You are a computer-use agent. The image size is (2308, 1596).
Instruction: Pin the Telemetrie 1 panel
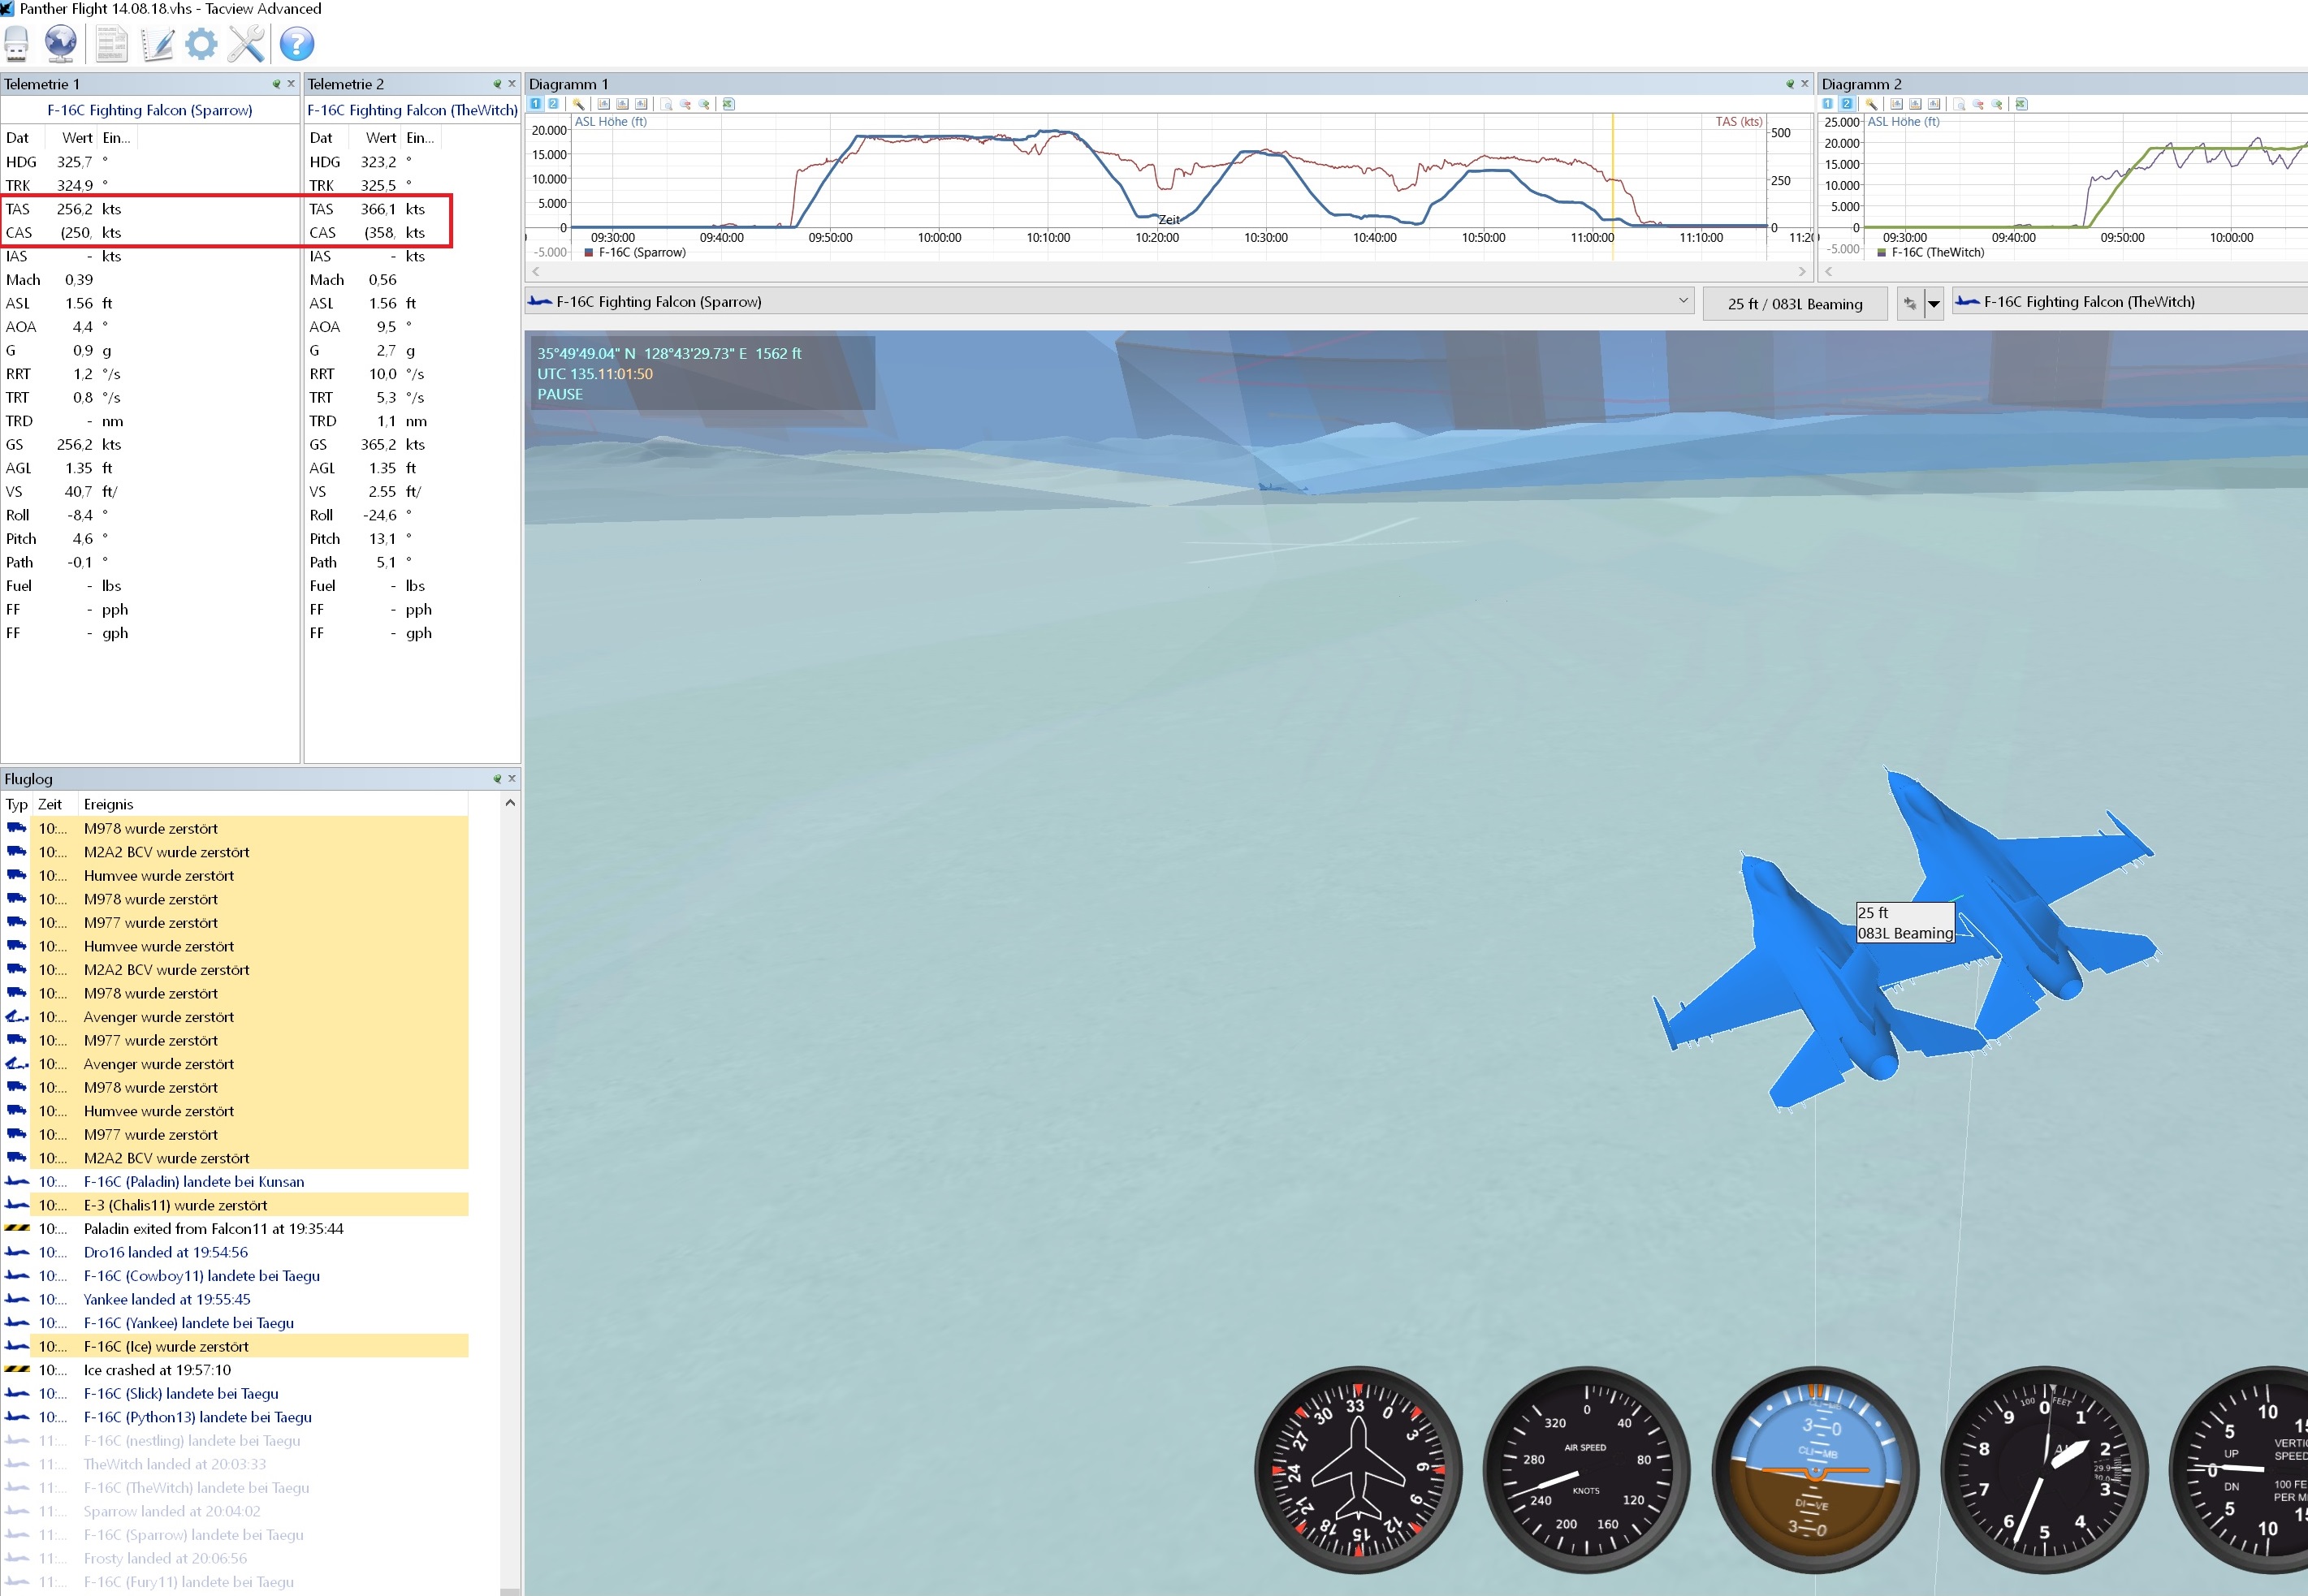point(276,84)
